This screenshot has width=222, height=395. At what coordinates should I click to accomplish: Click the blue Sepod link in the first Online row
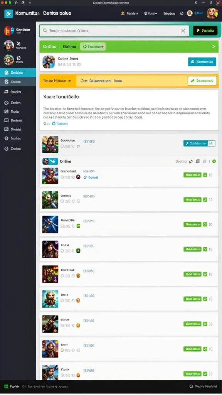pyautogui.click(x=91, y=177)
